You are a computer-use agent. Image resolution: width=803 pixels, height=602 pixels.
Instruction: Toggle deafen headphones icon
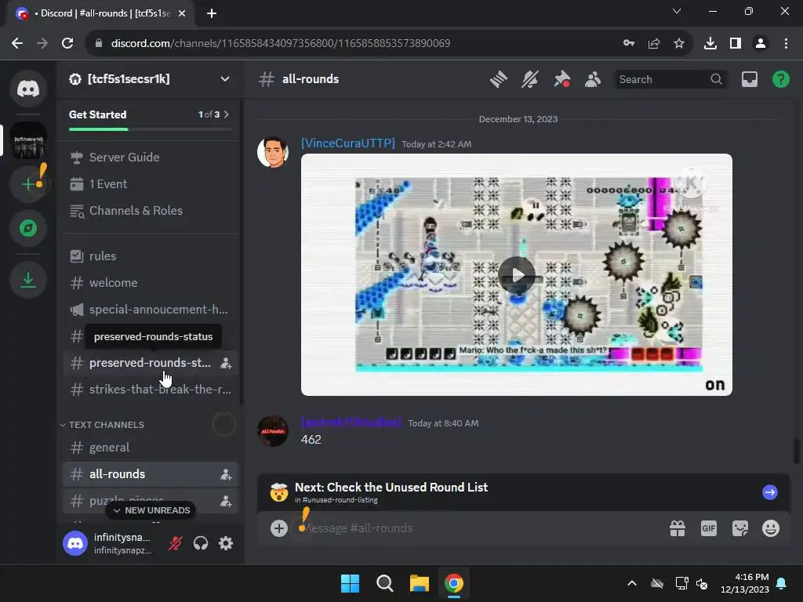click(x=201, y=543)
